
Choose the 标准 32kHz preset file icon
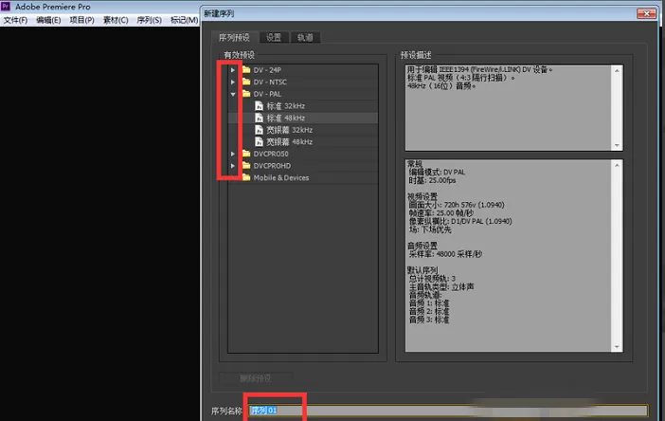(x=259, y=105)
